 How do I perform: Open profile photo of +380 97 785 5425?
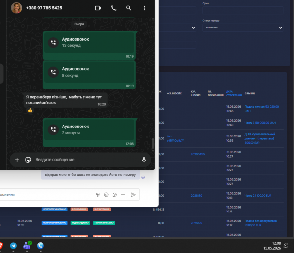point(16,8)
